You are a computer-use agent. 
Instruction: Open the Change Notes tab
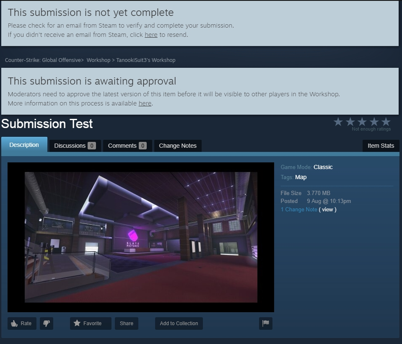pyautogui.click(x=178, y=146)
